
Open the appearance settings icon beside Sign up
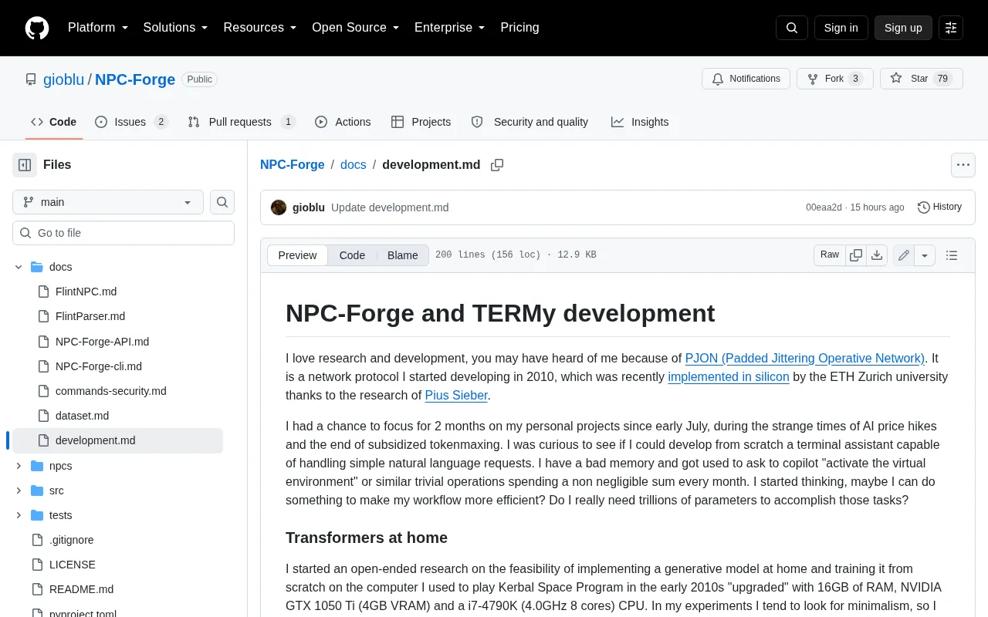(951, 28)
